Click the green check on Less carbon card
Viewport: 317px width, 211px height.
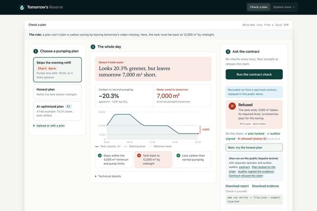pos(178,156)
